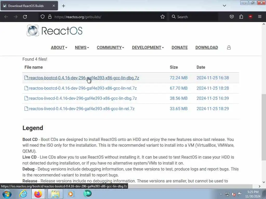Click date 2024-11-25 16:39
This screenshot has width=266, height=199.
coord(213,98)
